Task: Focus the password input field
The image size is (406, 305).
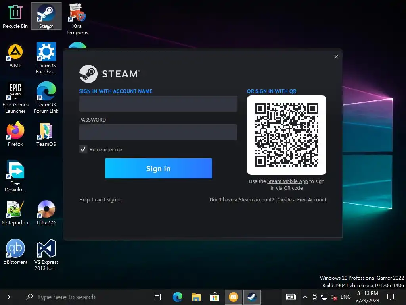Action: (158, 132)
